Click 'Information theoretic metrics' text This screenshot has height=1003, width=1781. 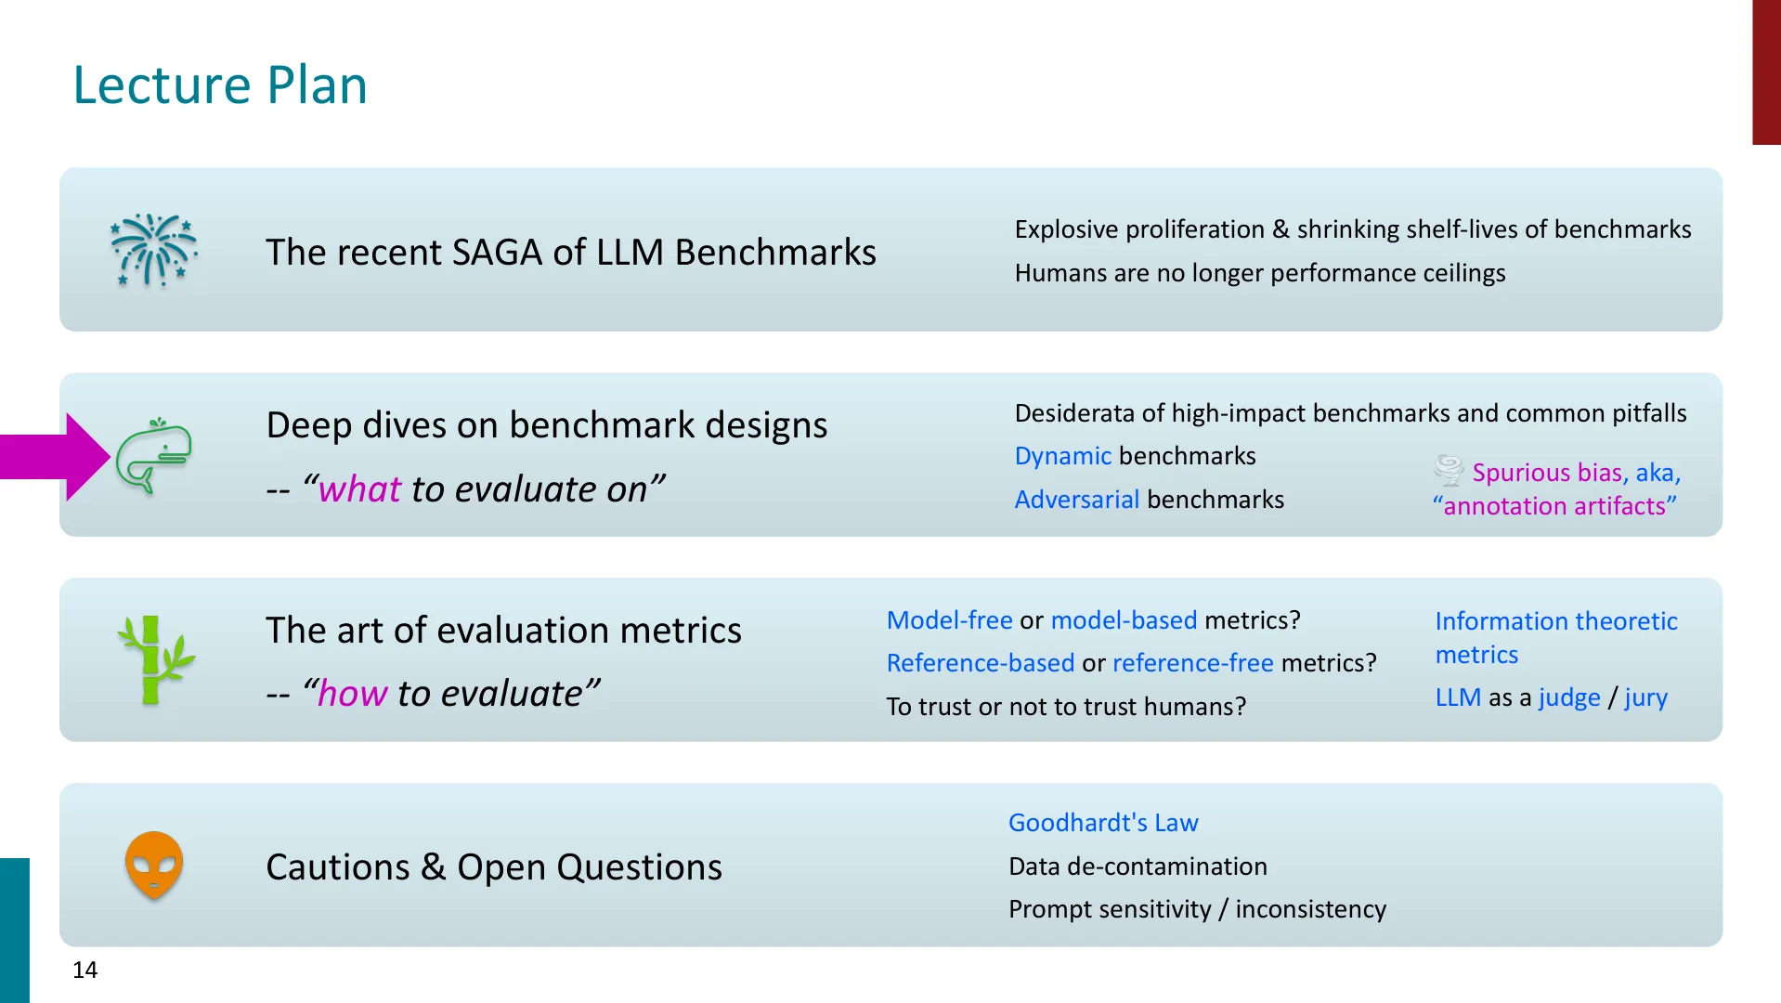[1556, 638]
